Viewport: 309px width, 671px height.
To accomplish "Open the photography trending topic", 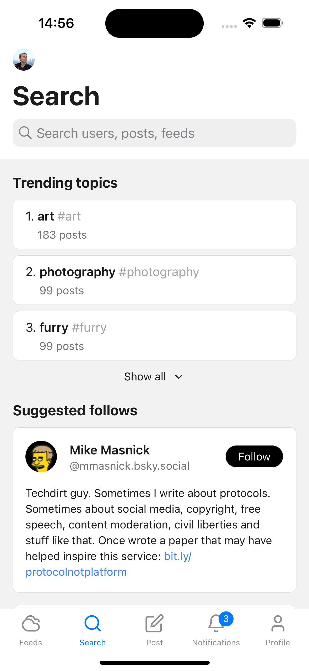I will pyautogui.click(x=154, y=280).
